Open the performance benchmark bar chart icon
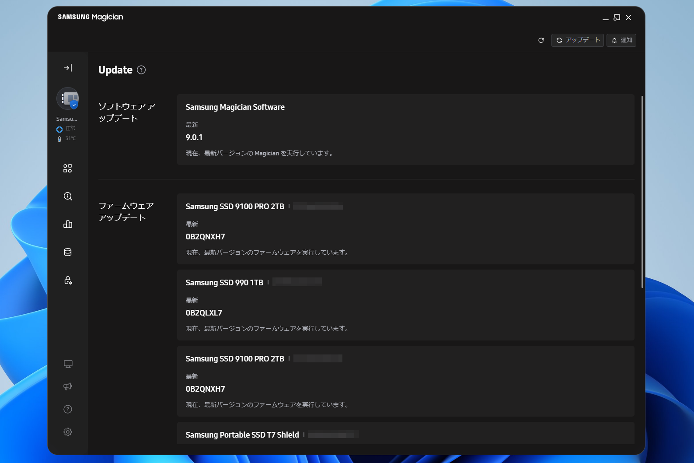The width and height of the screenshot is (694, 463). click(x=68, y=224)
